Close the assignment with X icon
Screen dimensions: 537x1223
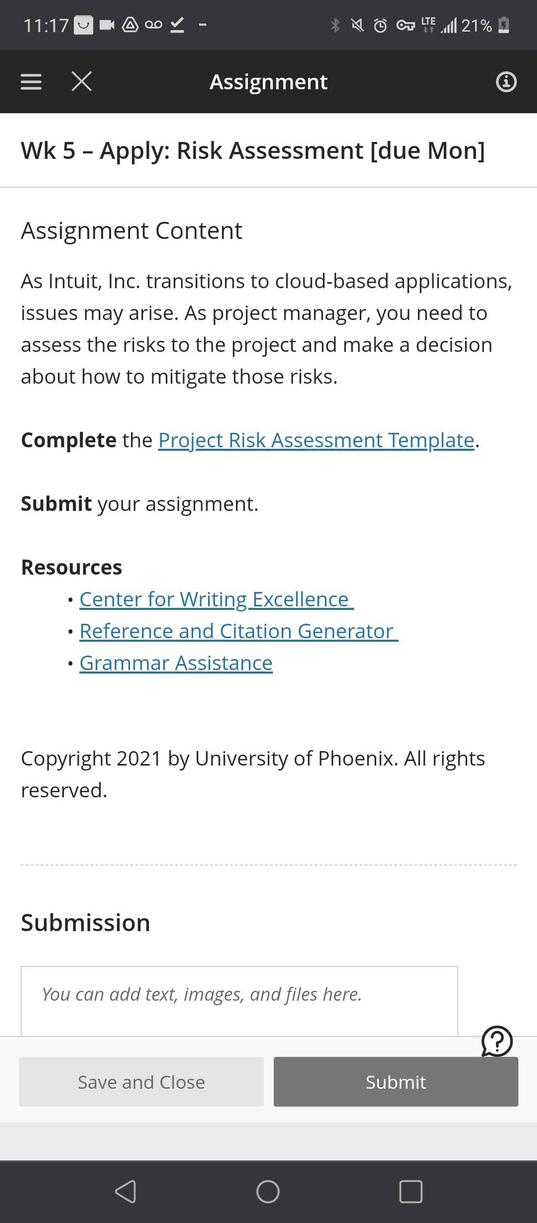(81, 81)
